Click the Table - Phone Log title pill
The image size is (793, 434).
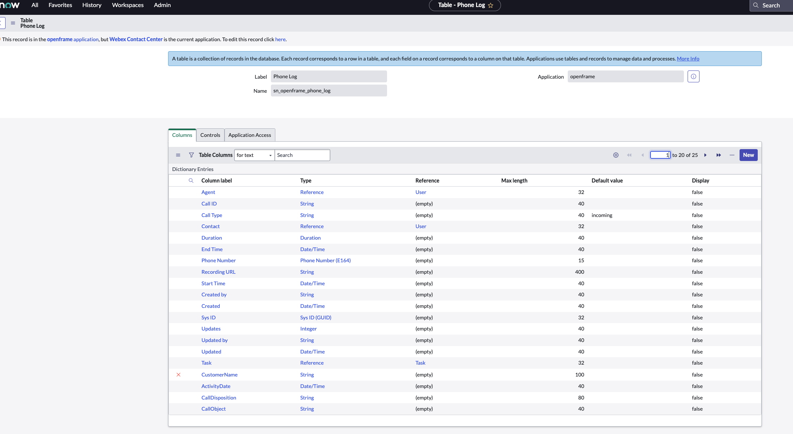point(465,5)
